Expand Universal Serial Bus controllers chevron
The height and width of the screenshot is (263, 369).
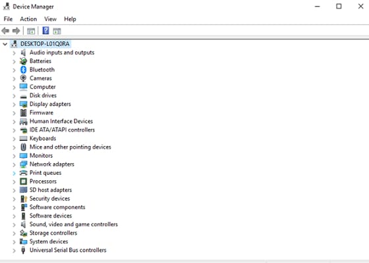14,251
